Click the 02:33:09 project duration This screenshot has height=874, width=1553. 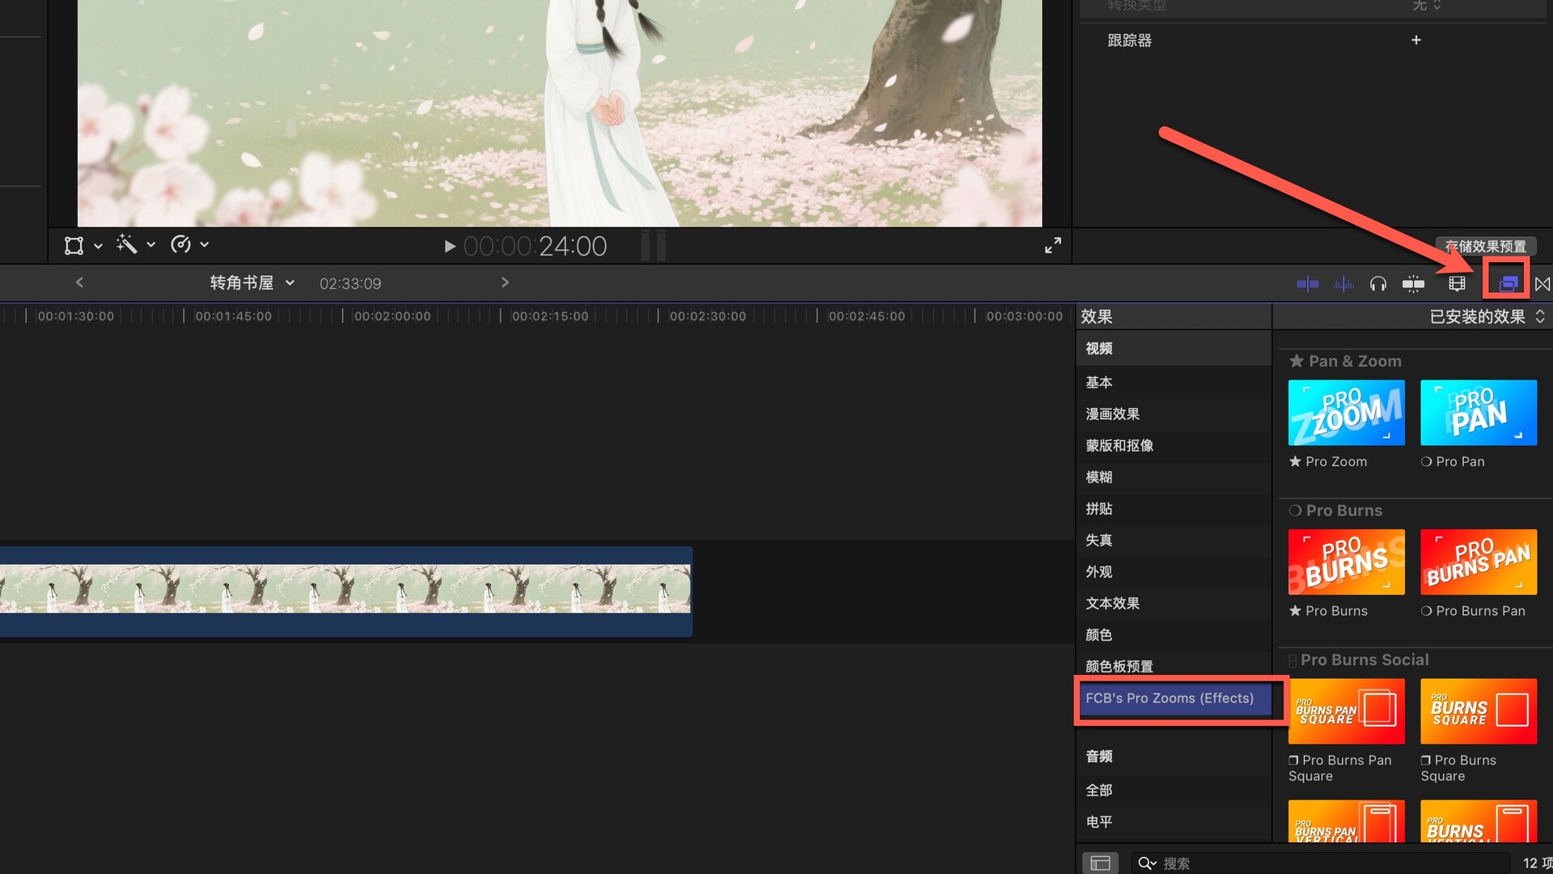pos(350,284)
